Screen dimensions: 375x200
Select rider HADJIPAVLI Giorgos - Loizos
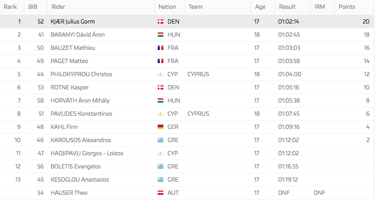pos(87,153)
